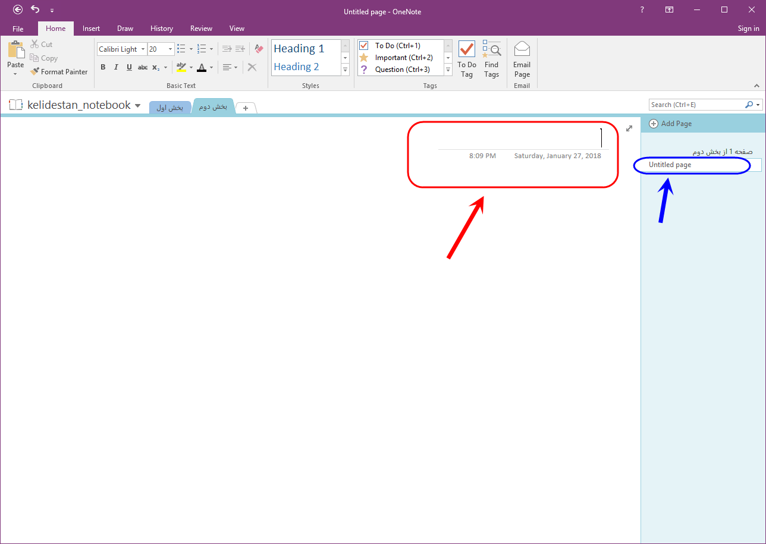The image size is (766, 544).
Task: Switch to the Insert tab
Action: point(91,29)
